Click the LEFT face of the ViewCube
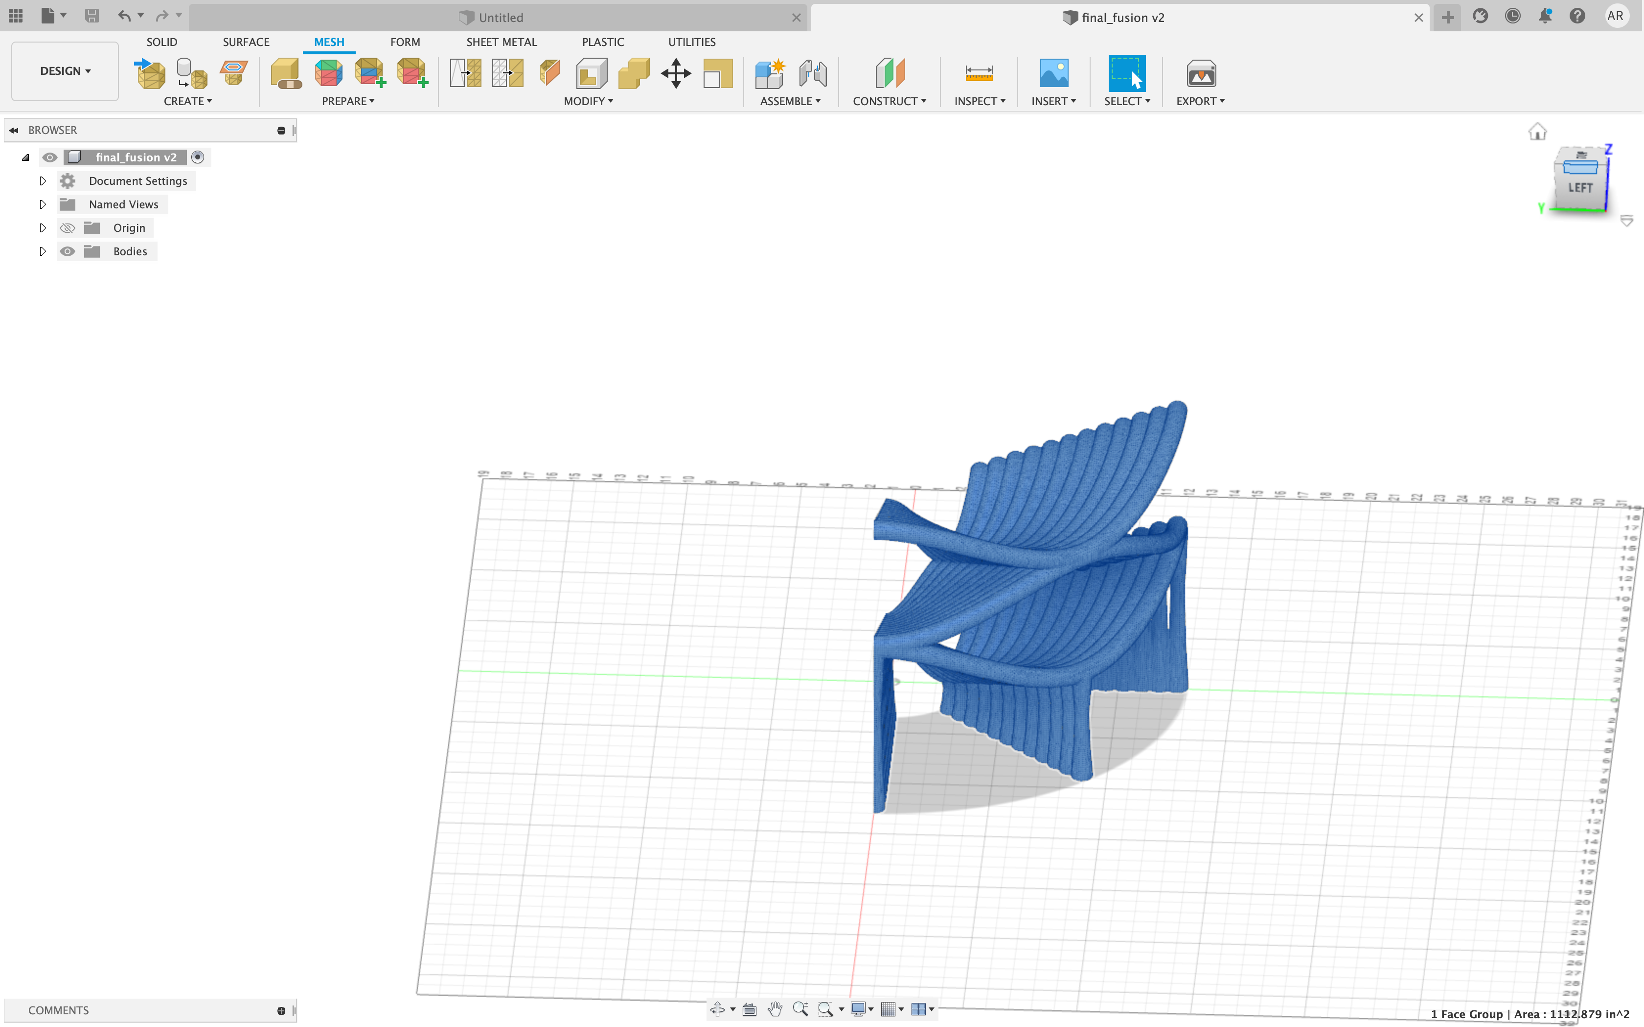 click(x=1581, y=187)
